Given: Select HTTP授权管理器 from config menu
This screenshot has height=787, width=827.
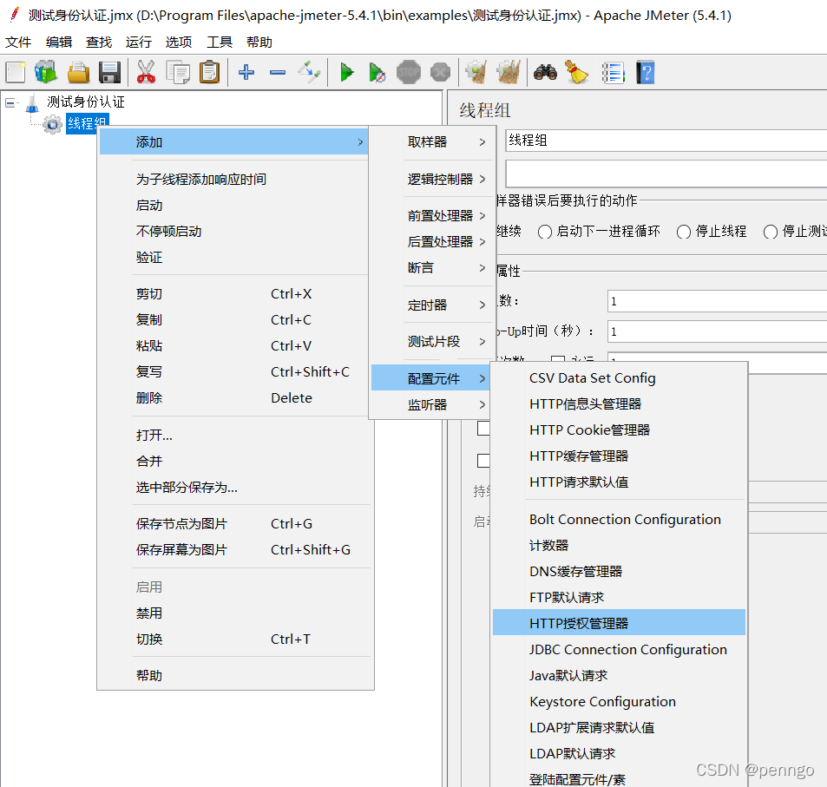Looking at the screenshot, I should point(619,623).
